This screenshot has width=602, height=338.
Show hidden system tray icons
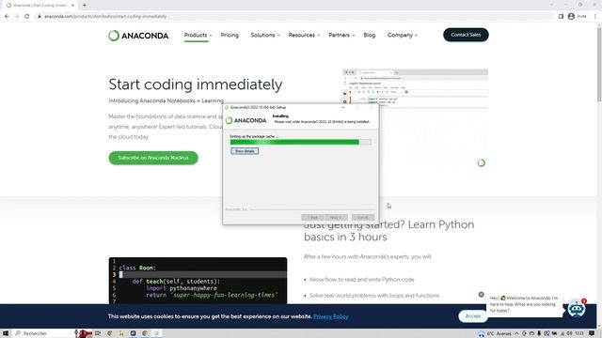(x=516, y=333)
